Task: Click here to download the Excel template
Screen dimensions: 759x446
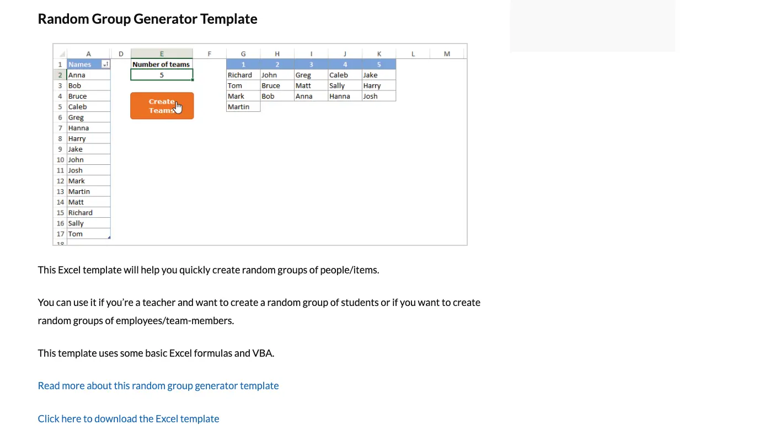Action: [x=128, y=418]
